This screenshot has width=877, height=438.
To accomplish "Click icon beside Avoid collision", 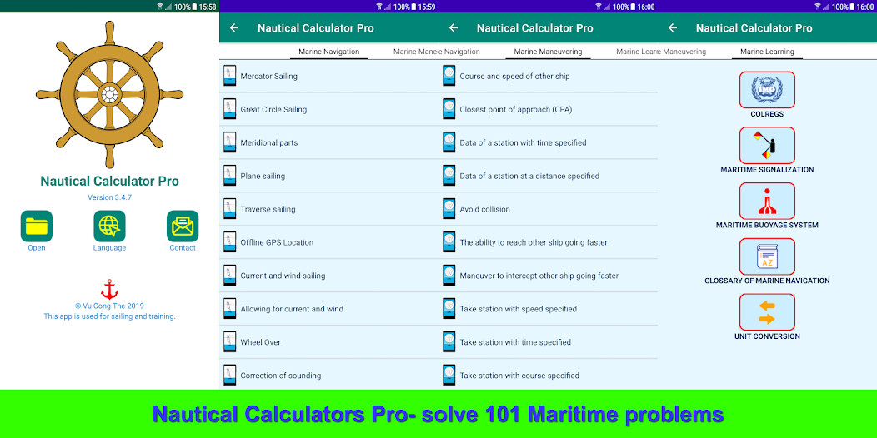I will [449, 208].
